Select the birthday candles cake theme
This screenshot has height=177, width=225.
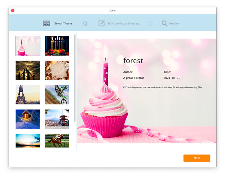57,46
